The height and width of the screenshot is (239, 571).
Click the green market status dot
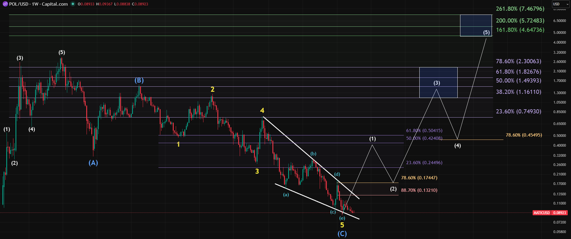pyautogui.click(x=72, y=4)
